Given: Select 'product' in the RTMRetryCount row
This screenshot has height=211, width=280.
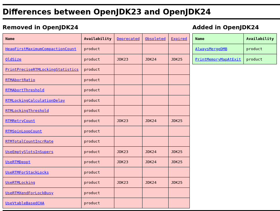Looking at the screenshot, I should pos(92,121).
